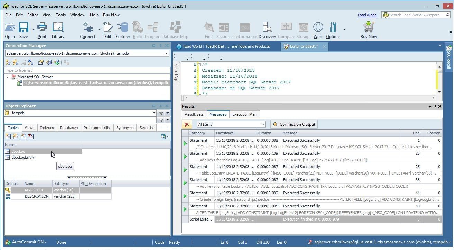Open the Discovery tool
The image size is (454, 250).
pos(267,30)
